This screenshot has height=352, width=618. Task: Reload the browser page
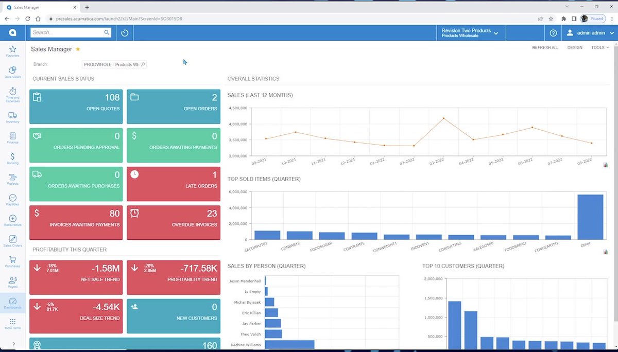point(27,19)
